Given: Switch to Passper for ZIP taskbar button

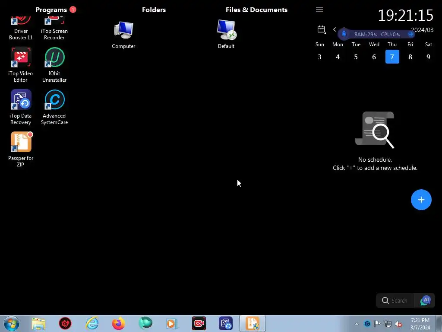Looking at the screenshot, I should click(x=252, y=323).
